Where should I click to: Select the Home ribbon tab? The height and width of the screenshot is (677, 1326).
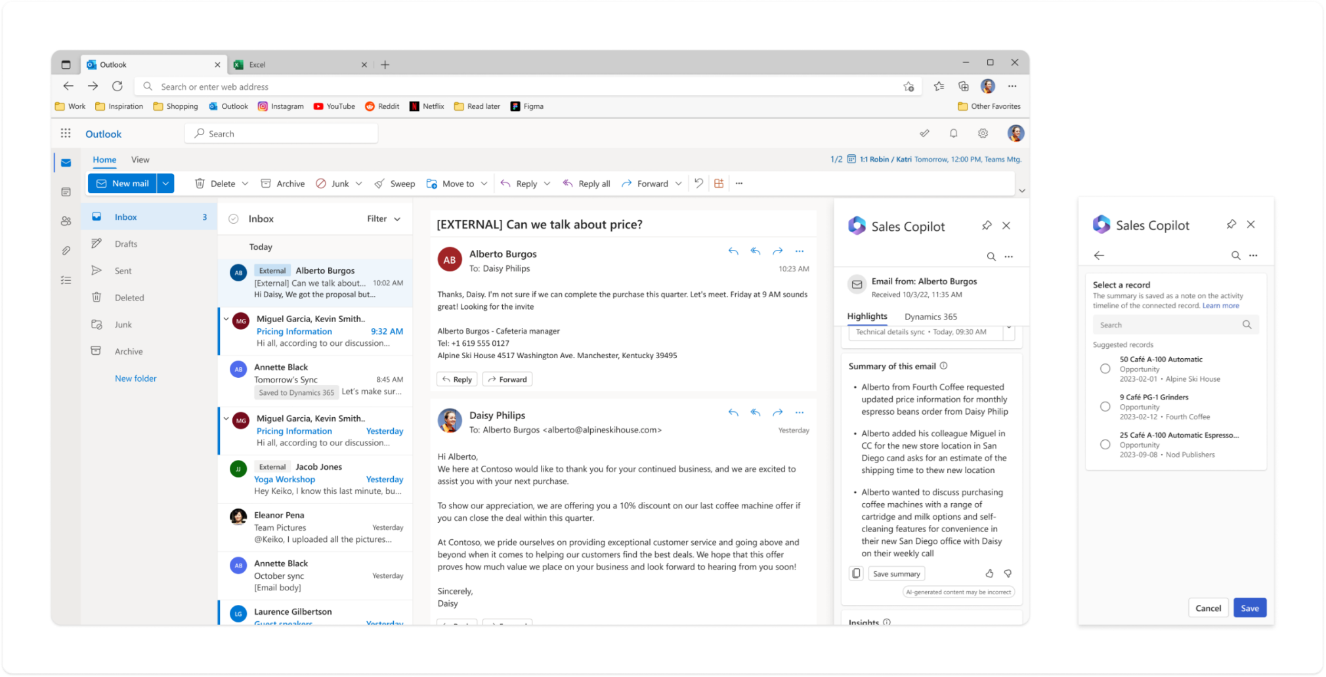[104, 159]
